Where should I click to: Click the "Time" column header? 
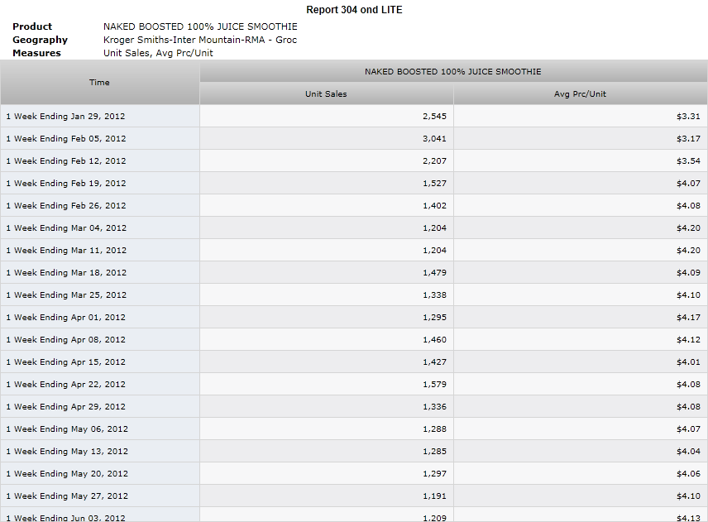tap(100, 82)
